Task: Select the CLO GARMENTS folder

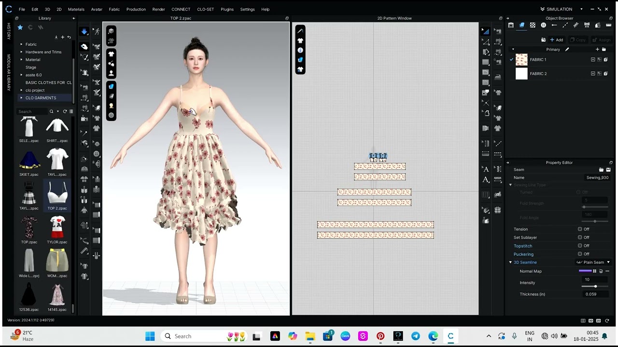Action: tap(41, 98)
